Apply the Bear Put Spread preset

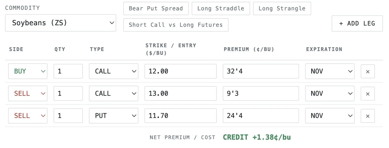tap(156, 9)
